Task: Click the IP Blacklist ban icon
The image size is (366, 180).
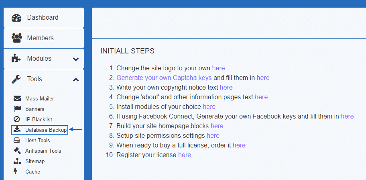Action: 17,119
